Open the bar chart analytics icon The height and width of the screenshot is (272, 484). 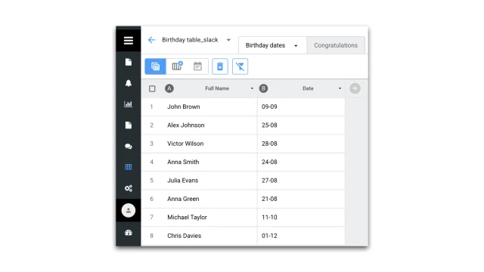129,104
